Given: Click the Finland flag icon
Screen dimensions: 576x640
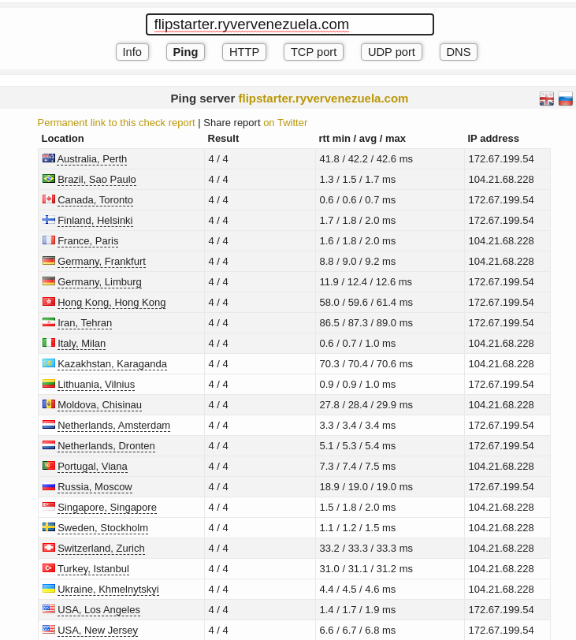Looking at the screenshot, I should [49, 220].
